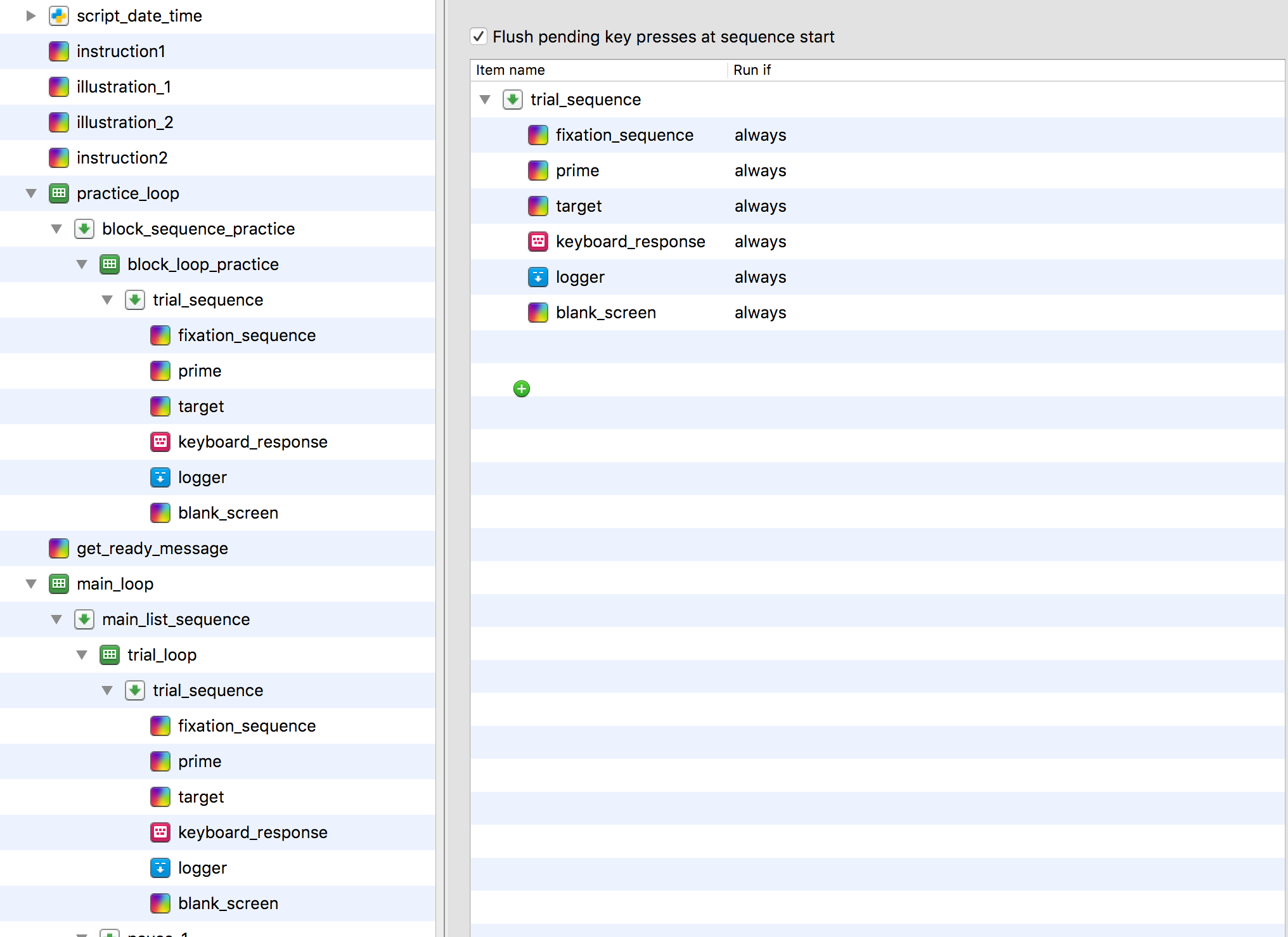Edit the 'always' condition for prime
1288x937 pixels.
tap(760, 171)
